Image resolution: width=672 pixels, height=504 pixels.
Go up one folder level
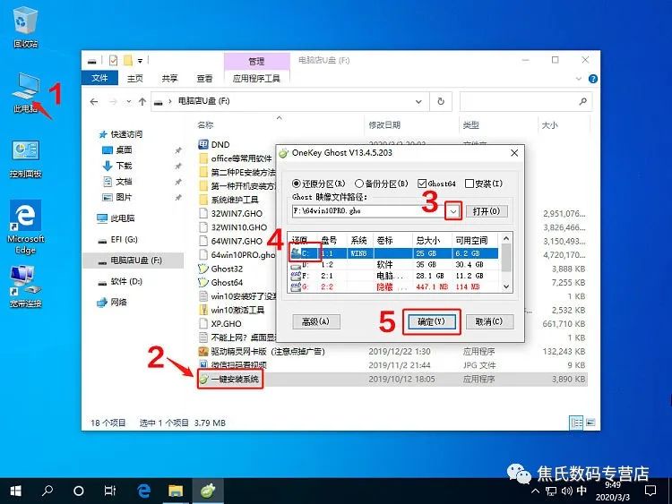pyautogui.click(x=142, y=101)
